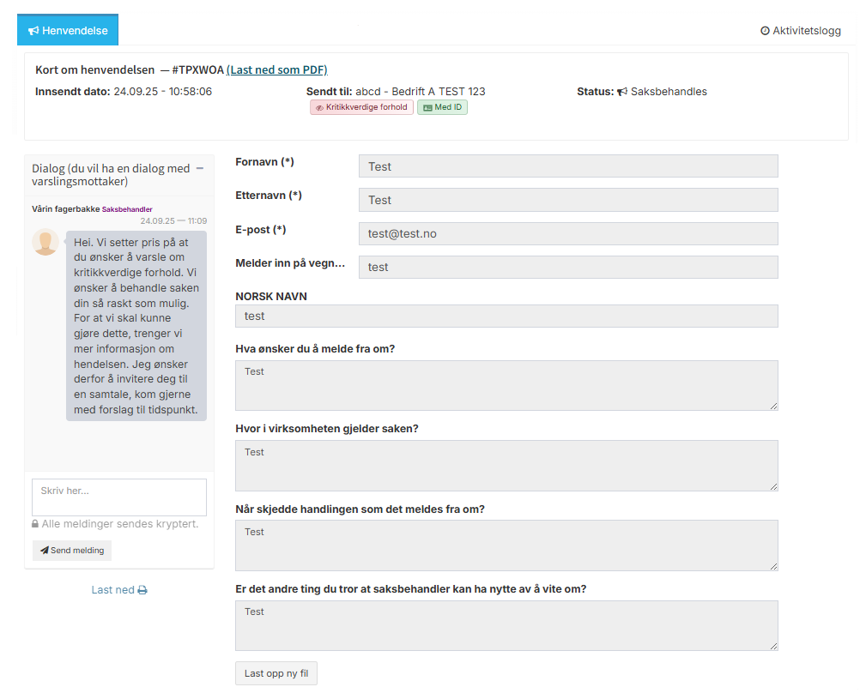The image size is (866, 693).
Task: Collapse the Dialog panel with minus icon
Action: 200,169
